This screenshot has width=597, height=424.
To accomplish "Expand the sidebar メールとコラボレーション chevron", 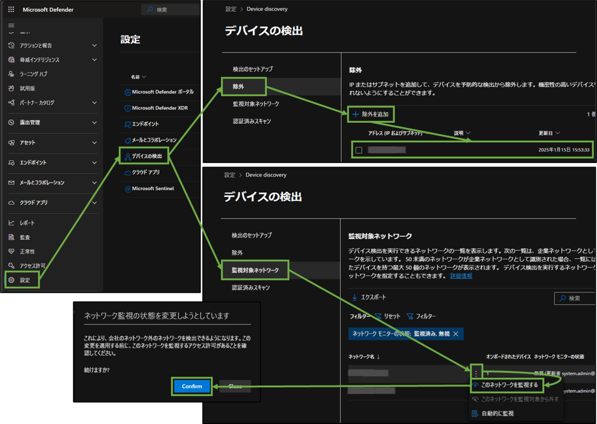I will (x=95, y=183).
